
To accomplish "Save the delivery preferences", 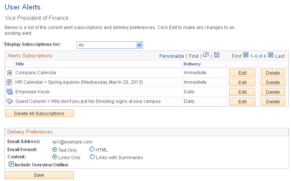I will pyautogui.click(x=39, y=175).
